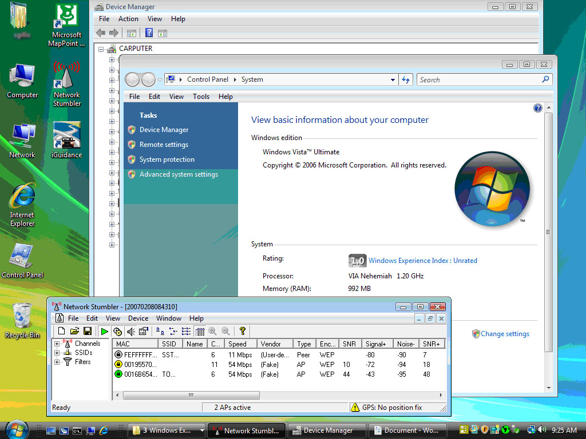Click the Save floppy disk icon in Network Stumbler
This screenshot has width=586, height=439.
click(x=88, y=331)
